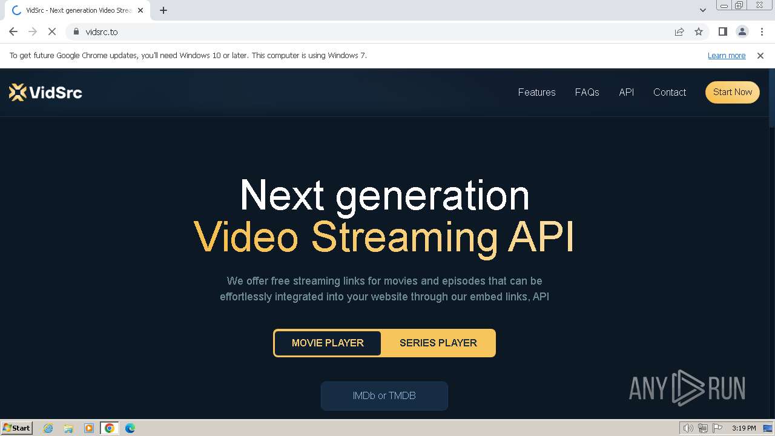This screenshot has width=775, height=436.
Task: Switch to the MOVIE PLAYER tab
Action: (328, 343)
